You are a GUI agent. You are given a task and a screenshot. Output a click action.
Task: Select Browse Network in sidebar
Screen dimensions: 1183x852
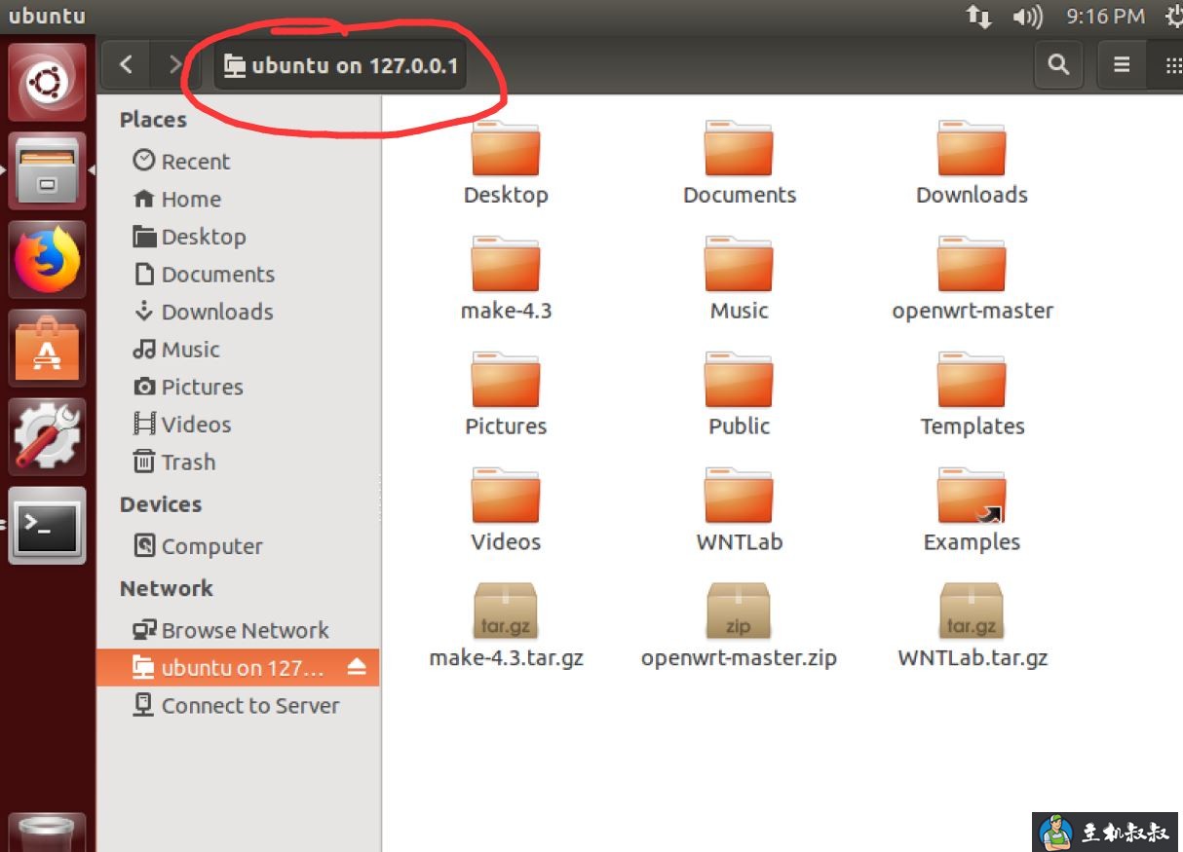[238, 630]
